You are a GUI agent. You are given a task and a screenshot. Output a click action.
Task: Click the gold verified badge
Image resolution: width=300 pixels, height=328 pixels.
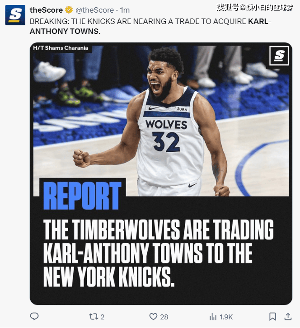69,10
